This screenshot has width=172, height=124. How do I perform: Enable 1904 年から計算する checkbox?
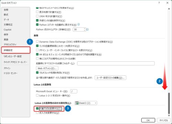click(x=37, y=16)
